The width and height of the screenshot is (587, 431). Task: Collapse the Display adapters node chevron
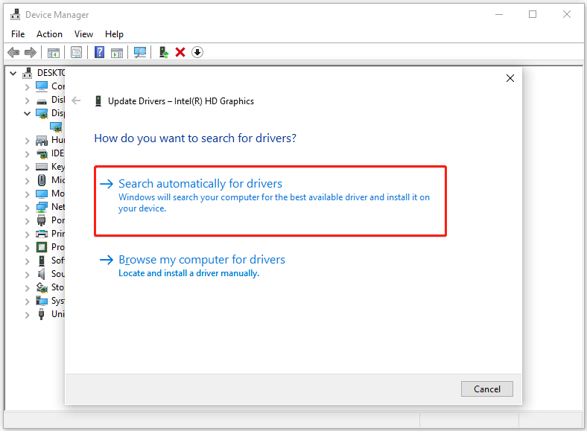(x=27, y=113)
